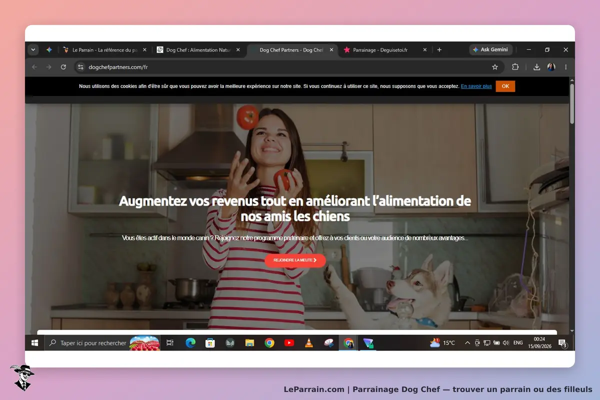Viewport: 600px width, 400px height.
Task: Click the Gemini sparkle icon left of tabs
Action: pos(49,50)
